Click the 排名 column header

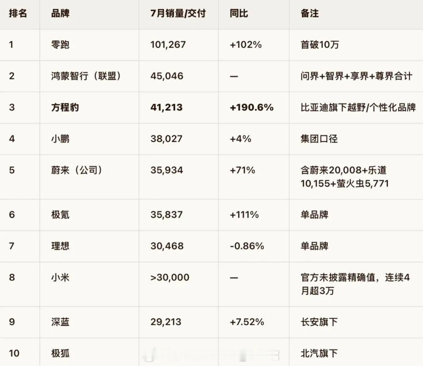pos(18,13)
